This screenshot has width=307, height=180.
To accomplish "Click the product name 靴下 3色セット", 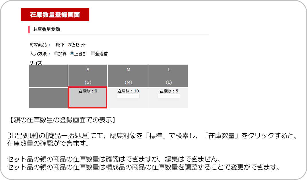I will (x=71, y=45).
